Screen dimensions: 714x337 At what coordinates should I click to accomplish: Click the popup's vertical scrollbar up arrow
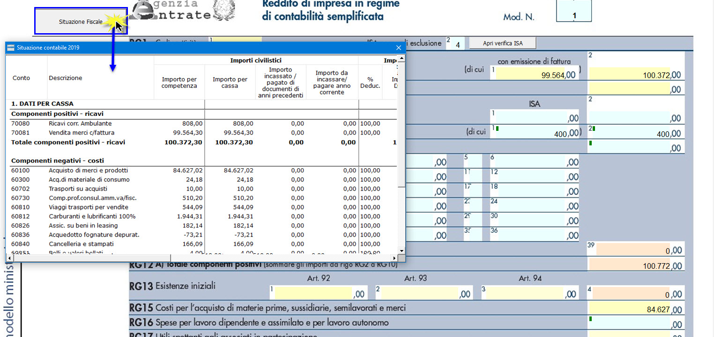tap(402, 57)
